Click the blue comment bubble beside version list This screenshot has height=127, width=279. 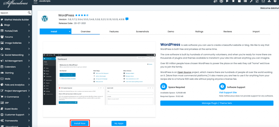coord(127,19)
